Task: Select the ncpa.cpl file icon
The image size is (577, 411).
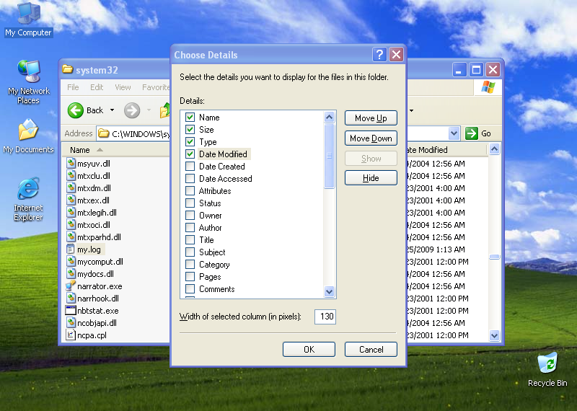Action: pos(70,335)
